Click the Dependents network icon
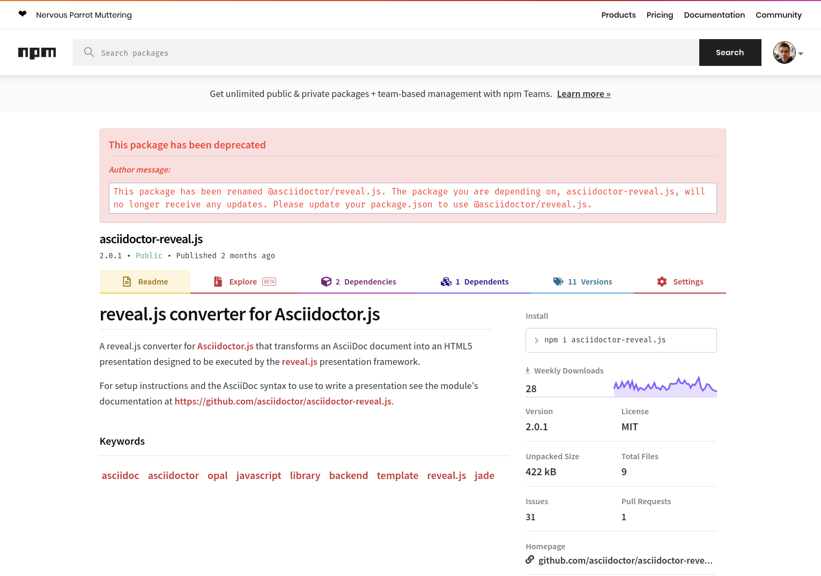 point(446,281)
